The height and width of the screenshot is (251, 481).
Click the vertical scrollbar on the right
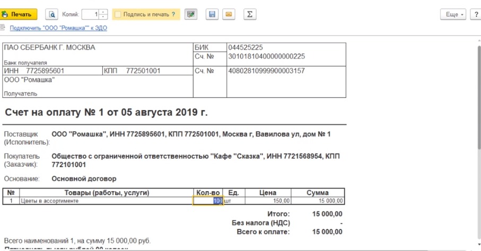click(478, 132)
